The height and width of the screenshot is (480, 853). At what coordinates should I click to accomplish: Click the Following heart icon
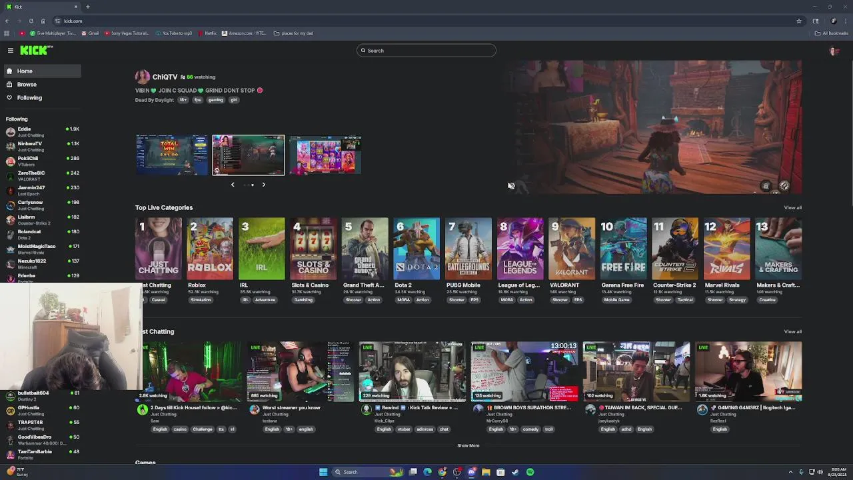[x=9, y=97]
